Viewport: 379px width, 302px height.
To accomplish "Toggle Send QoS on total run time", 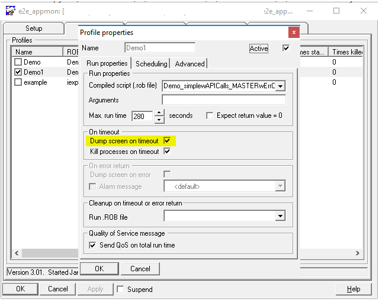I will 92,245.
